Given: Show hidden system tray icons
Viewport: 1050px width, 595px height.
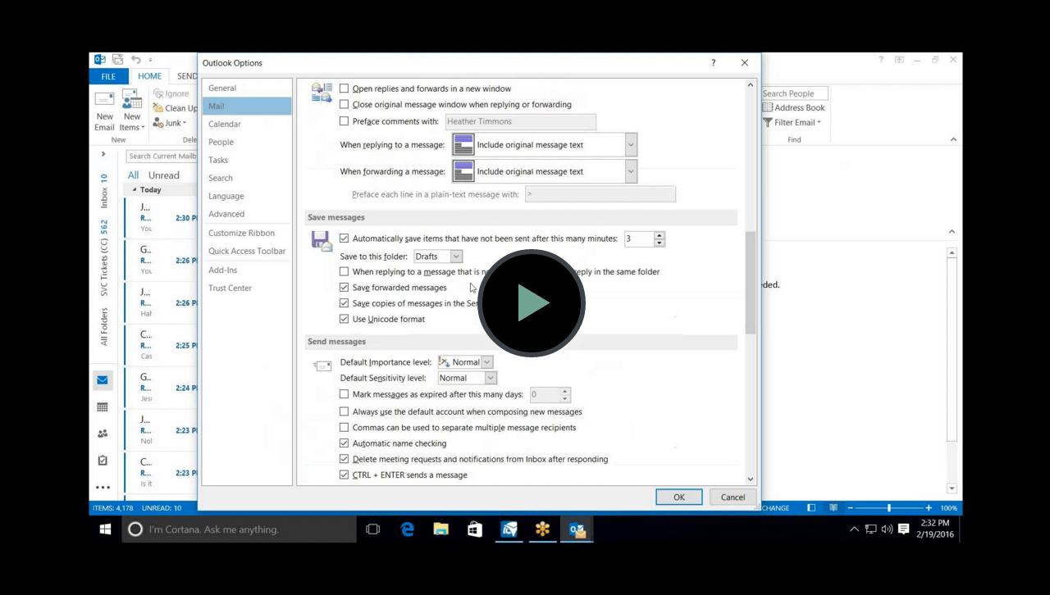Looking at the screenshot, I should pos(854,529).
